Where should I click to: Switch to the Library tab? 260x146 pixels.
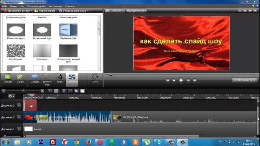click(x=20, y=79)
